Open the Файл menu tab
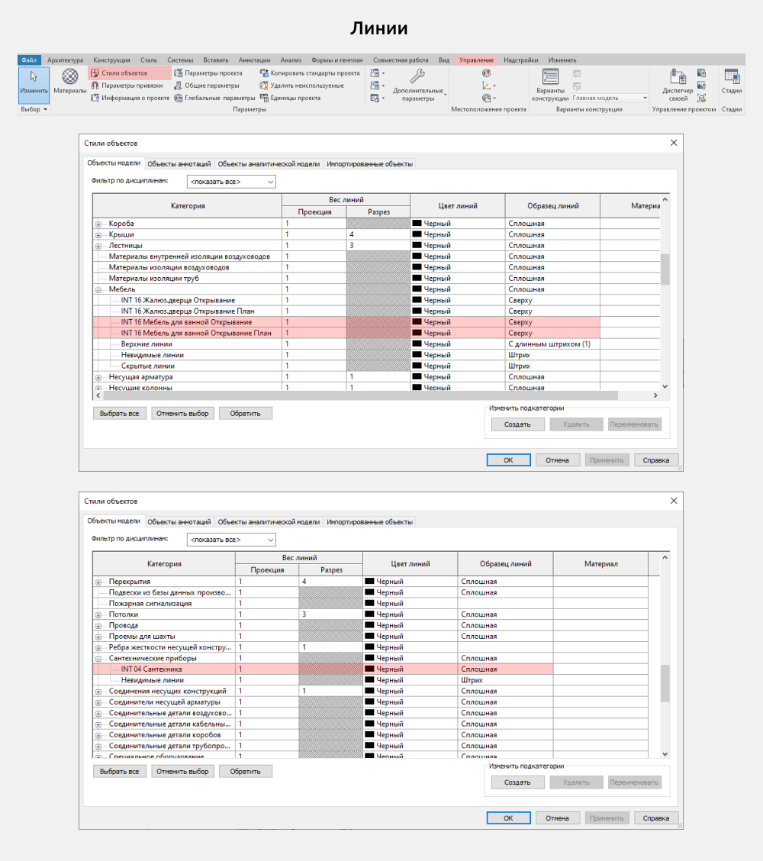The width and height of the screenshot is (763, 861). pos(29,60)
